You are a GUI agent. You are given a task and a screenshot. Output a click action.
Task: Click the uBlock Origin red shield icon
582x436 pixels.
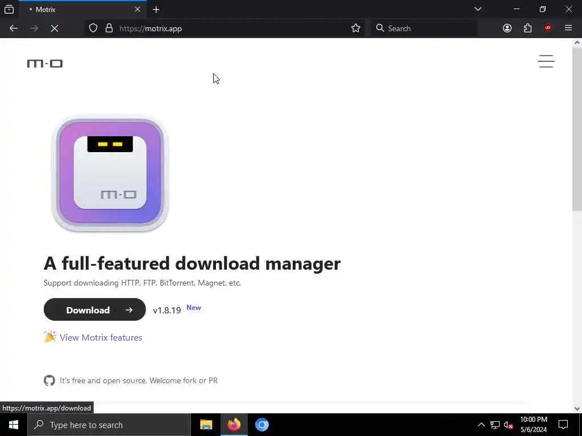pyautogui.click(x=548, y=28)
